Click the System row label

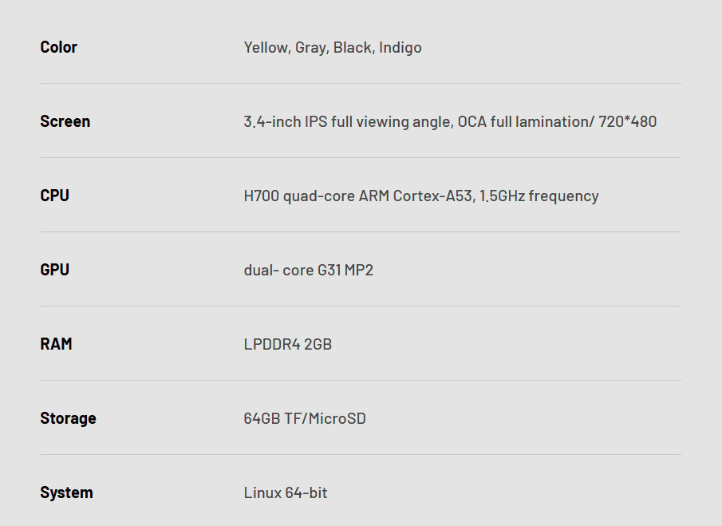66,492
